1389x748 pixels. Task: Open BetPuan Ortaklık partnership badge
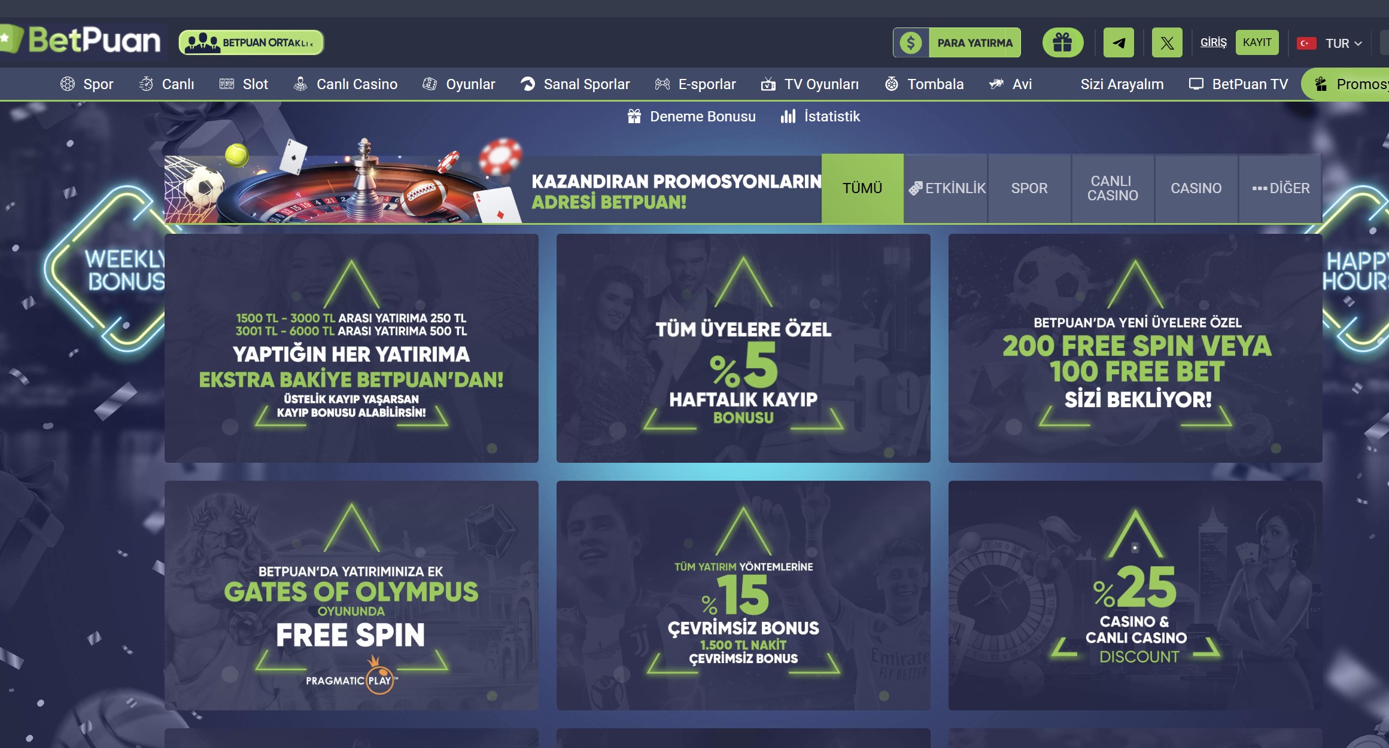click(251, 42)
